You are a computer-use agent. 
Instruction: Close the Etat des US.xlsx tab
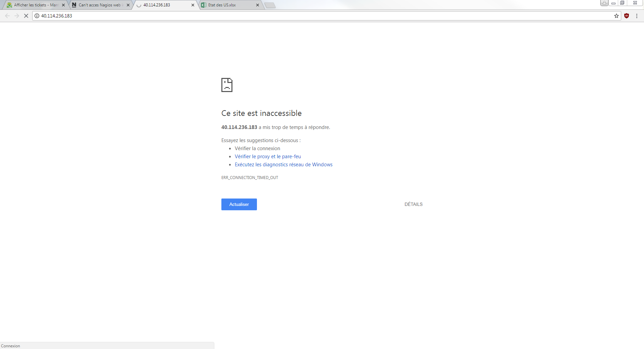(x=258, y=5)
